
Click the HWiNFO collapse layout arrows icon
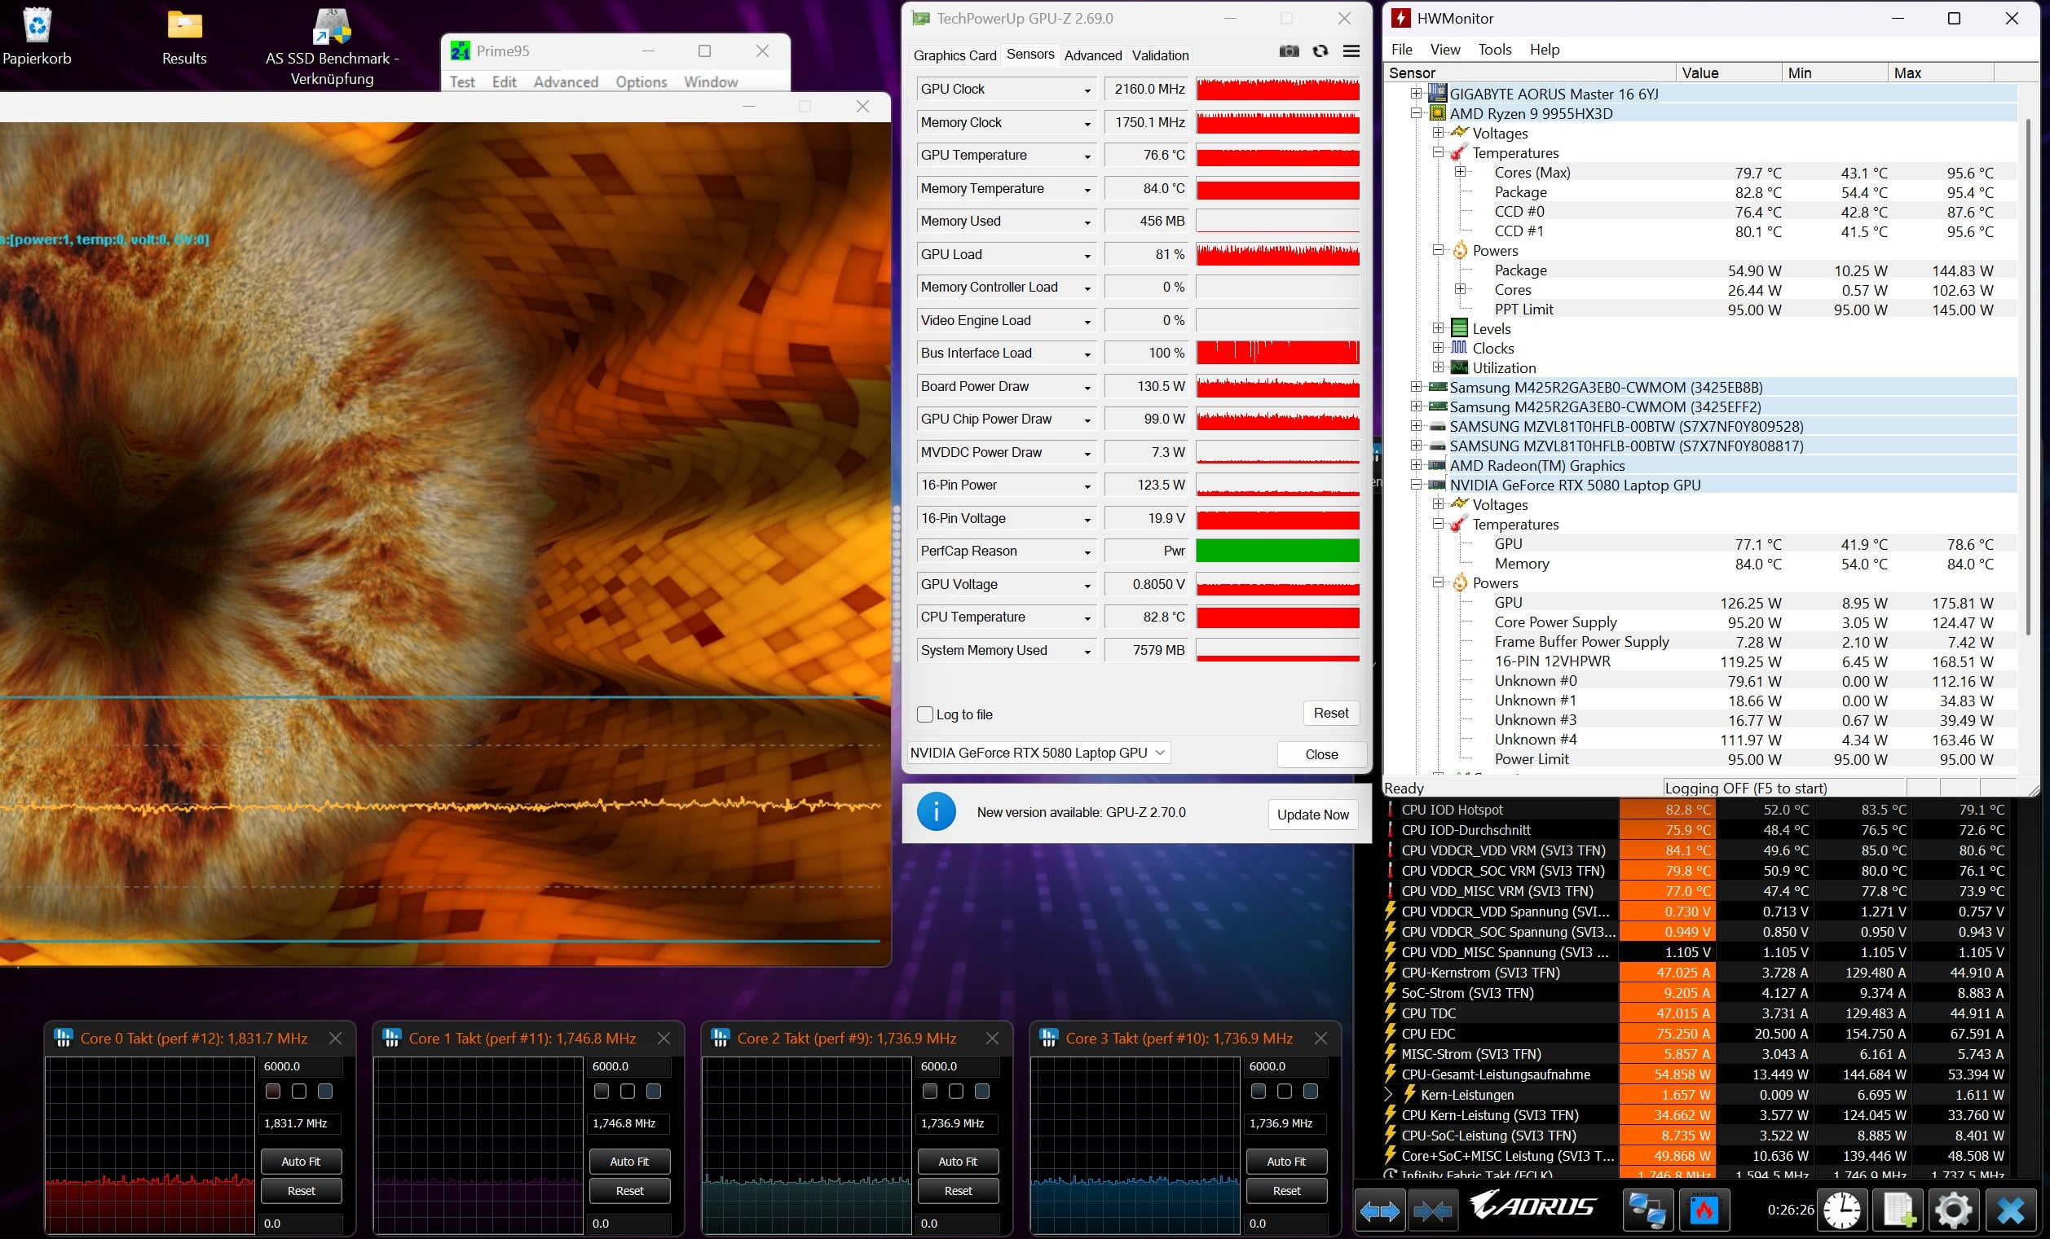pyautogui.click(x=1432, y=1210)
